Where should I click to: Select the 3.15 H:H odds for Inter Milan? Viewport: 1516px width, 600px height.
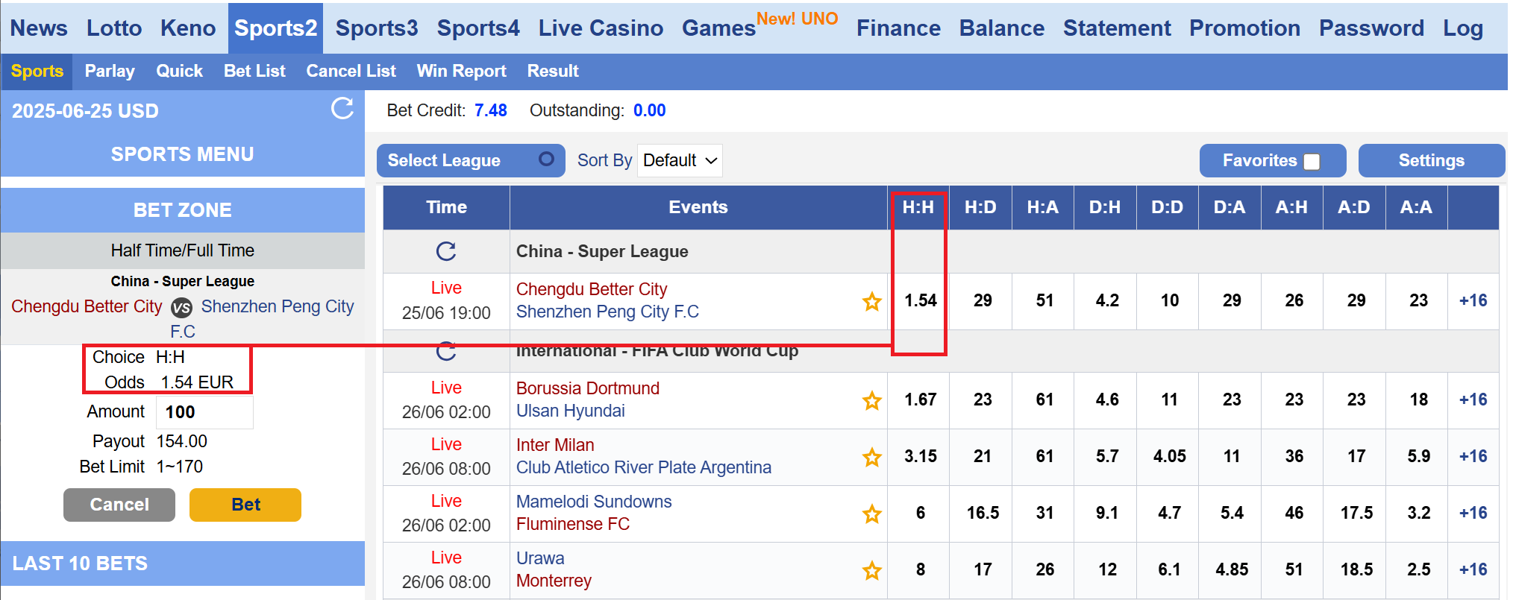click(920, 456)
